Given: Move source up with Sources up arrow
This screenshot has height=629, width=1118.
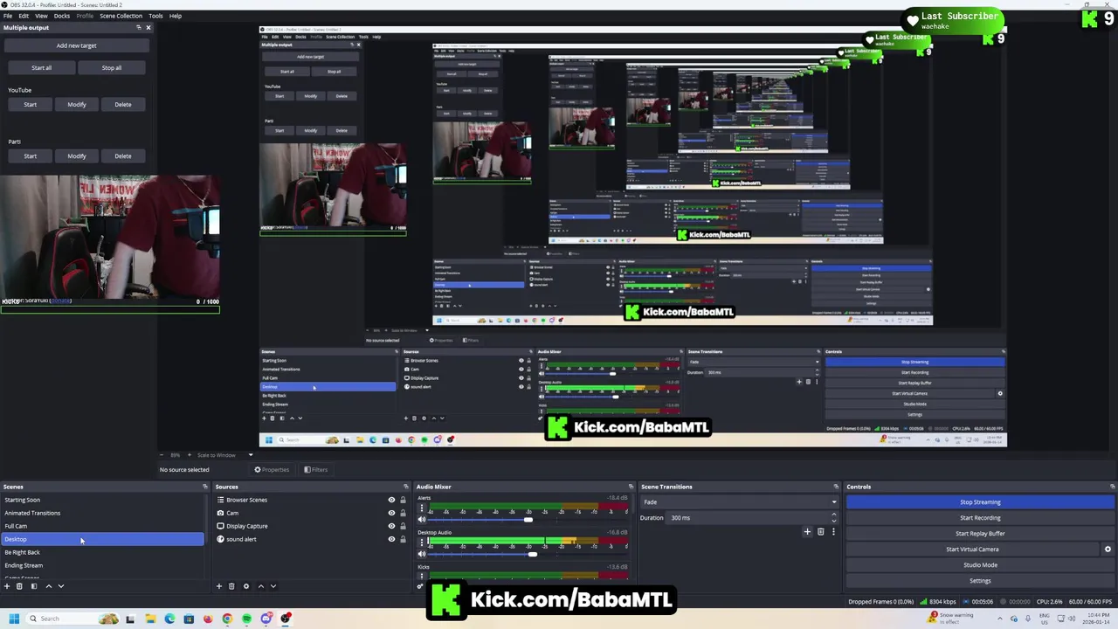Looking at the screenshot, I should [261, 586].
